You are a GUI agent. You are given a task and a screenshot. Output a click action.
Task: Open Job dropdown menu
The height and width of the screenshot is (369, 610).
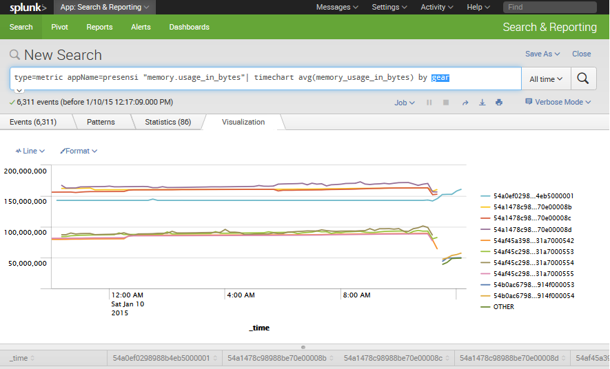pos(404,103)
